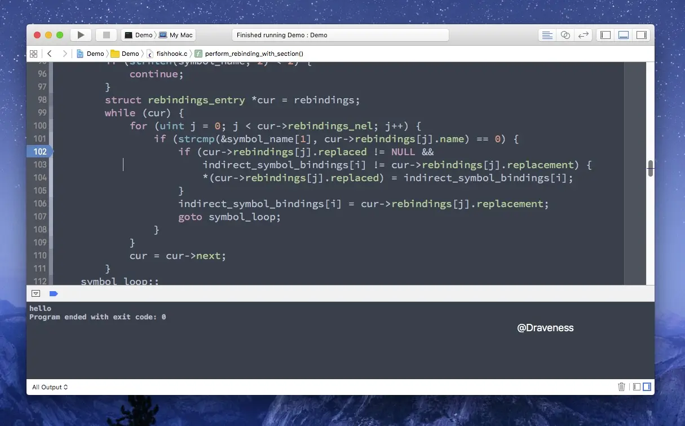
Task: Choose the Demo scheme in toolbar
Action: click(x=139, y=35)
